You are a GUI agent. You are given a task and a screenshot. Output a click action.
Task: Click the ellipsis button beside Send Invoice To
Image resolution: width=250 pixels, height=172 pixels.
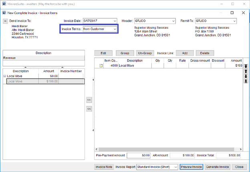point(6,21)
